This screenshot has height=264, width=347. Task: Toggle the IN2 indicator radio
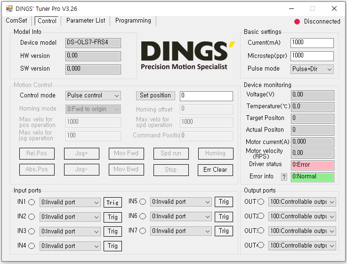(x=32, y=216)
